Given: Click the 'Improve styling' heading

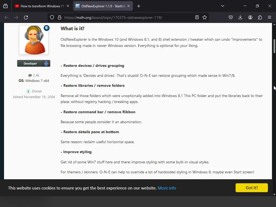Looking at the screenshot, I should pyautogui.click(x=76, y=152).
